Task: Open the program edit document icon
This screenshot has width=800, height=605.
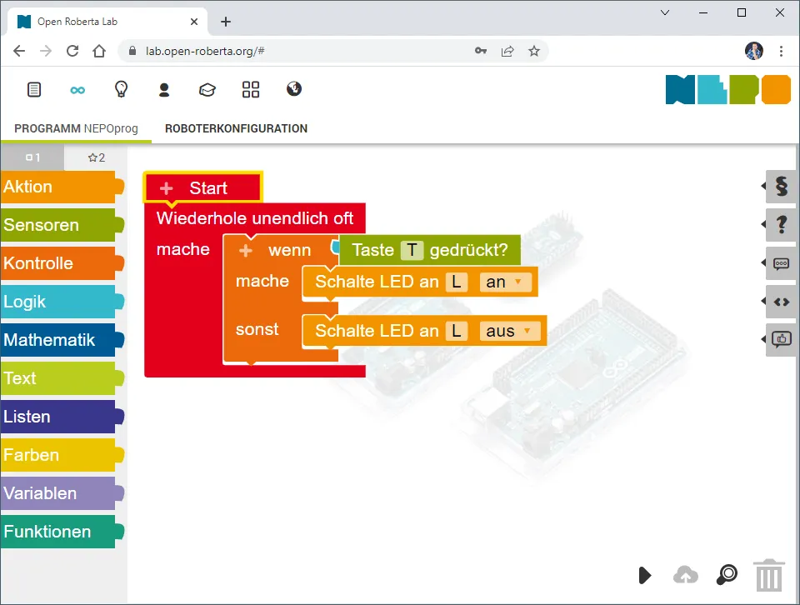Action: tap(34, 89)
